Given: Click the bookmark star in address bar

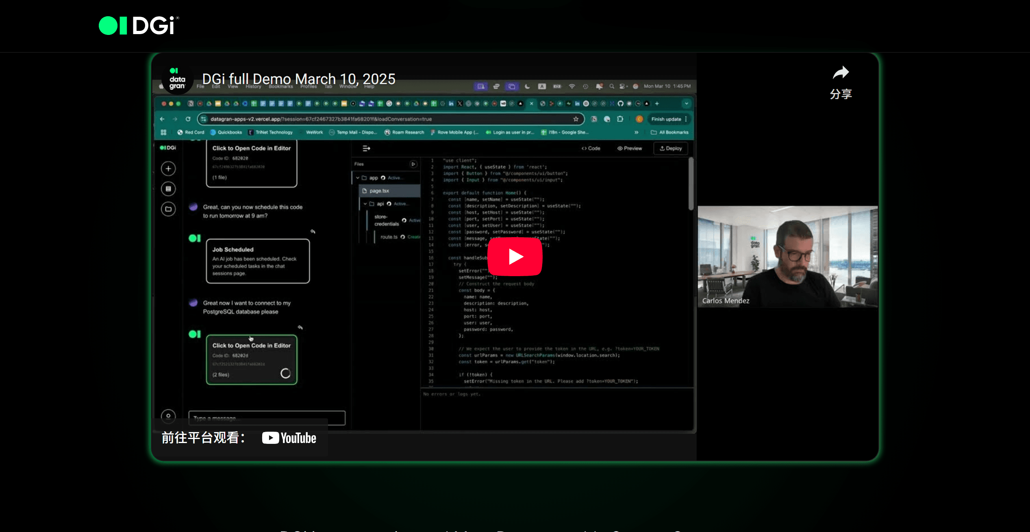Looking at the screenshot, I should [576, 119].
